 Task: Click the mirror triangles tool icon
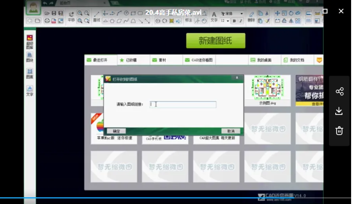coord(291,21)
